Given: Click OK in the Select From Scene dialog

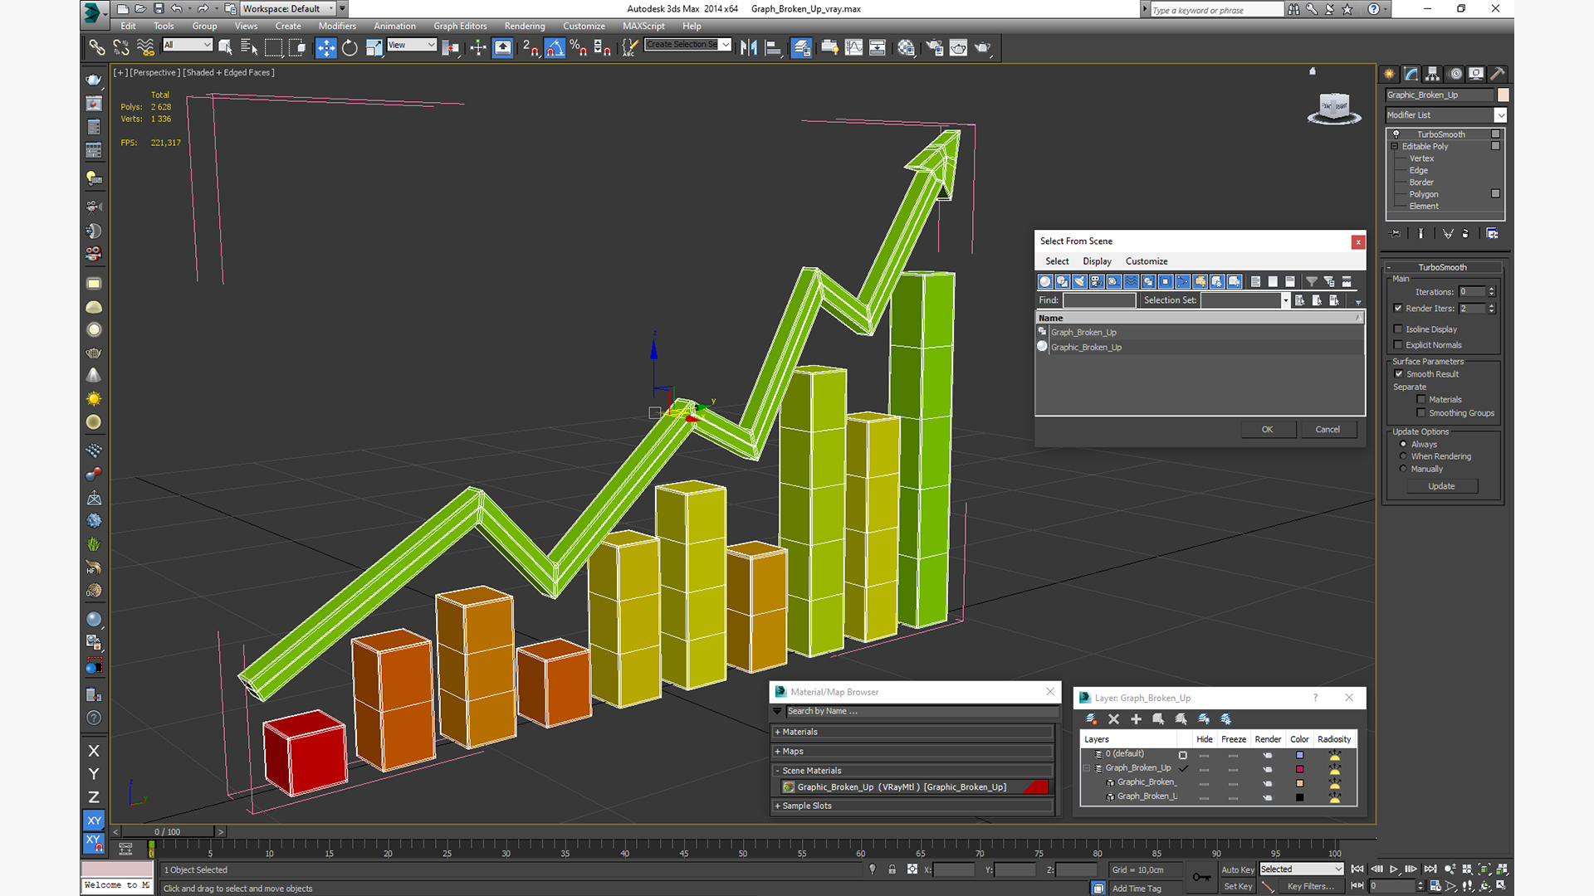Looking at the screenshot, I should point(1267,429).
